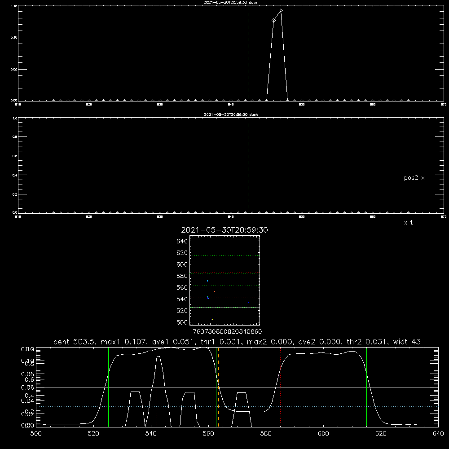449x449 pixels.
Task: Click the '580' y-axis label of image plot
Action: coord(182,276)
